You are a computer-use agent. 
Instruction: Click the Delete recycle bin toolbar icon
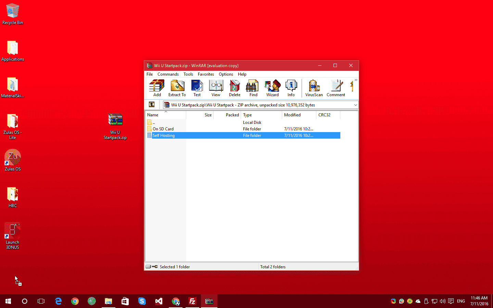pyautogui.click(x=235, y=88)
